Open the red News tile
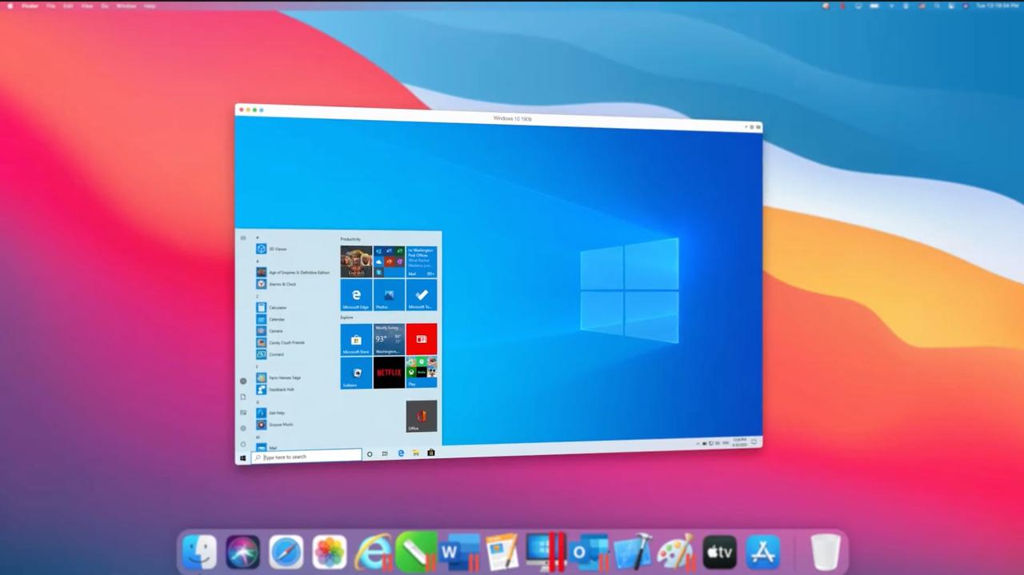 [x=422, y=339]
